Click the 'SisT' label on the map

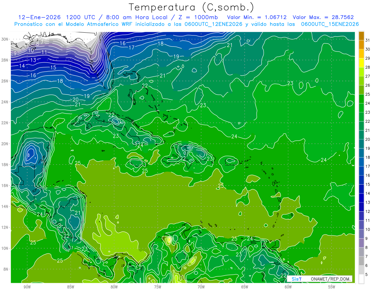pos(296,279)
